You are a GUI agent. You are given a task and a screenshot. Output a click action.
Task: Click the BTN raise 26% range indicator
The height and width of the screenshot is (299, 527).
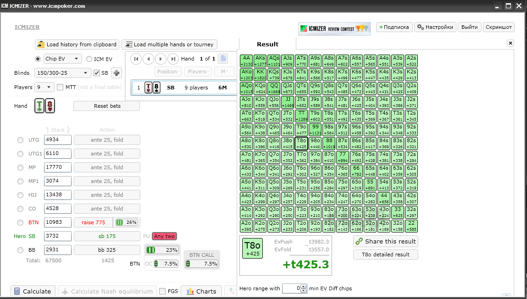click(127, 222)
